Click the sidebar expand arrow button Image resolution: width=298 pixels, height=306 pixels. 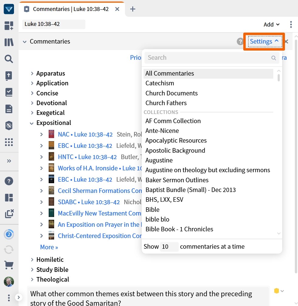pyautogui.click(x=19, y=297)
